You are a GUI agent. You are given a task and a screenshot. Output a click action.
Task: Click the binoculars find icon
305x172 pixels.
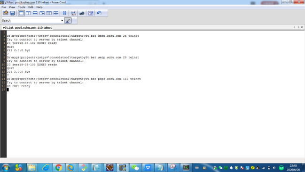pyautogui.click(x=82, y=13)
